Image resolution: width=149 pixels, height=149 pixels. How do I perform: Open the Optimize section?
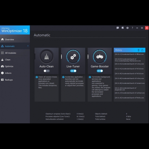pos(15,66)
